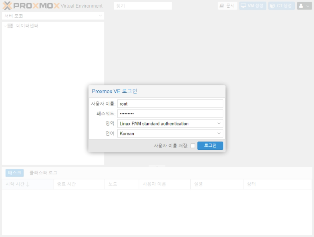Click the blue 로그인 button
Image resolution: width=314 pixels, height=237 pixels.
[x=210, y=145]
